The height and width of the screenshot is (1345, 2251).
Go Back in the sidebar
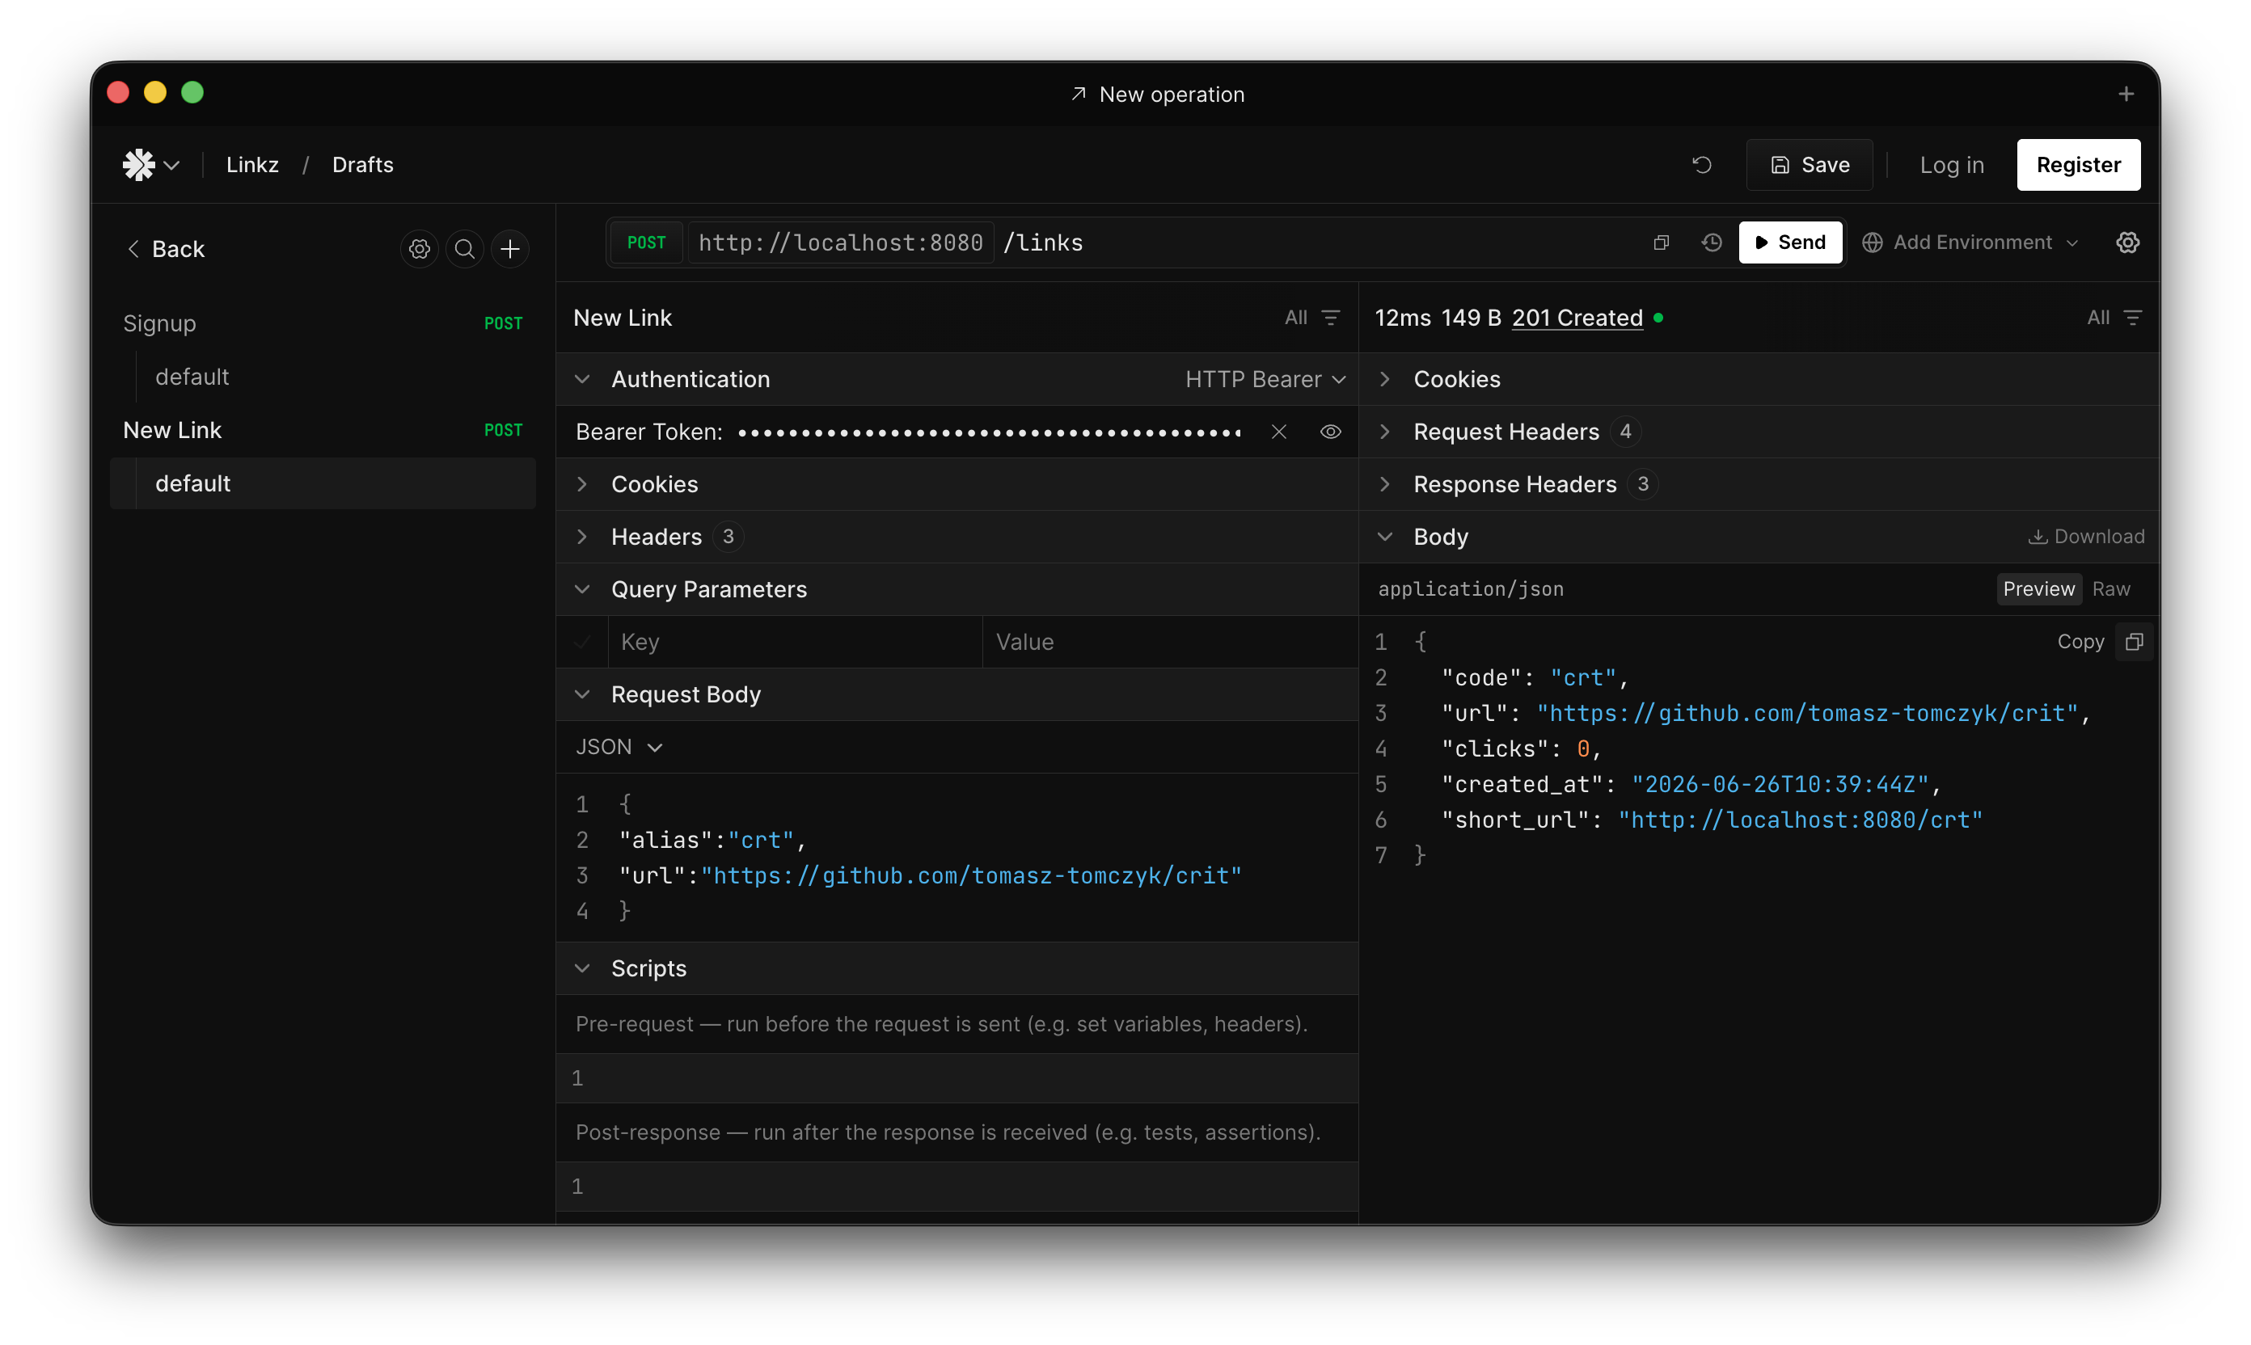tap(165, 249)
